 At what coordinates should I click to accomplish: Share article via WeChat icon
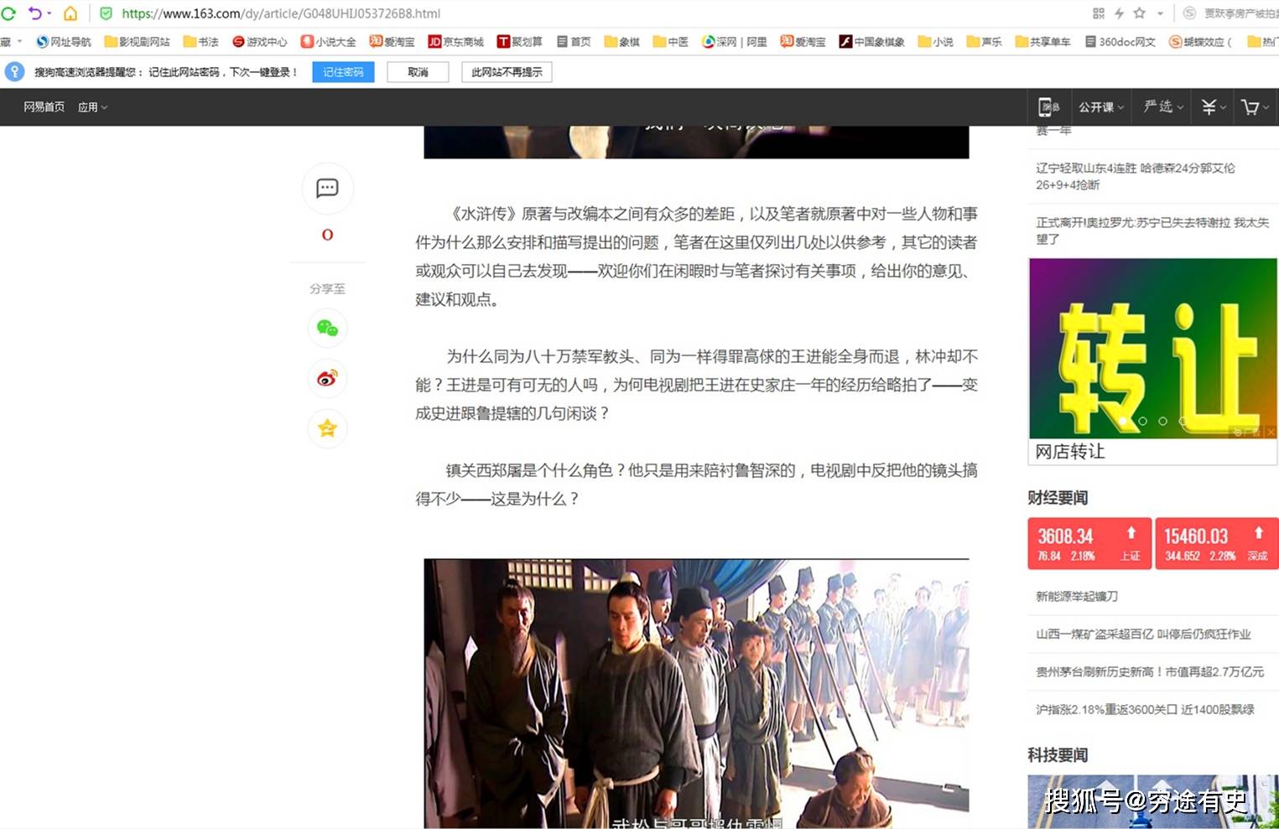327,328
